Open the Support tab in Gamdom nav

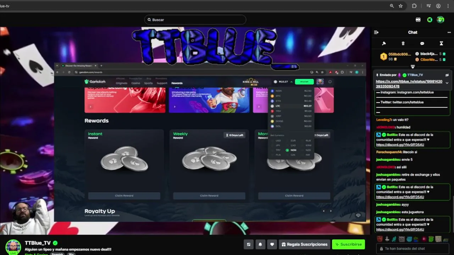click(x=162, y=83)
